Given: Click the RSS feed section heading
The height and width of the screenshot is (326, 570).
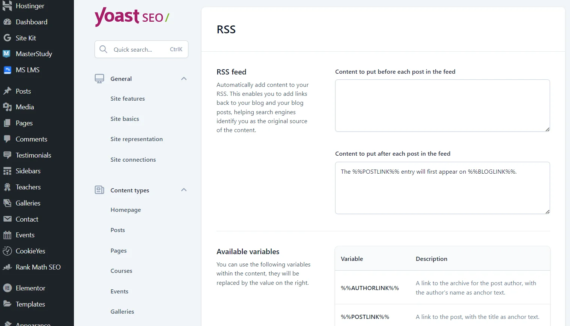Looking at the screenshot, I should [x=232, y=72].
